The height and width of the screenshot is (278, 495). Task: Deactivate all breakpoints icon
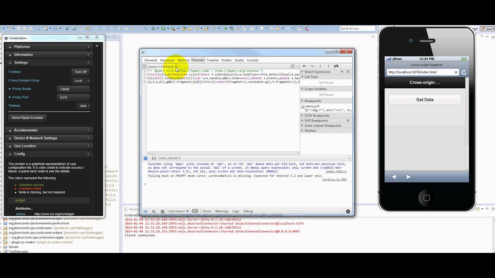(x=336, y=66)
